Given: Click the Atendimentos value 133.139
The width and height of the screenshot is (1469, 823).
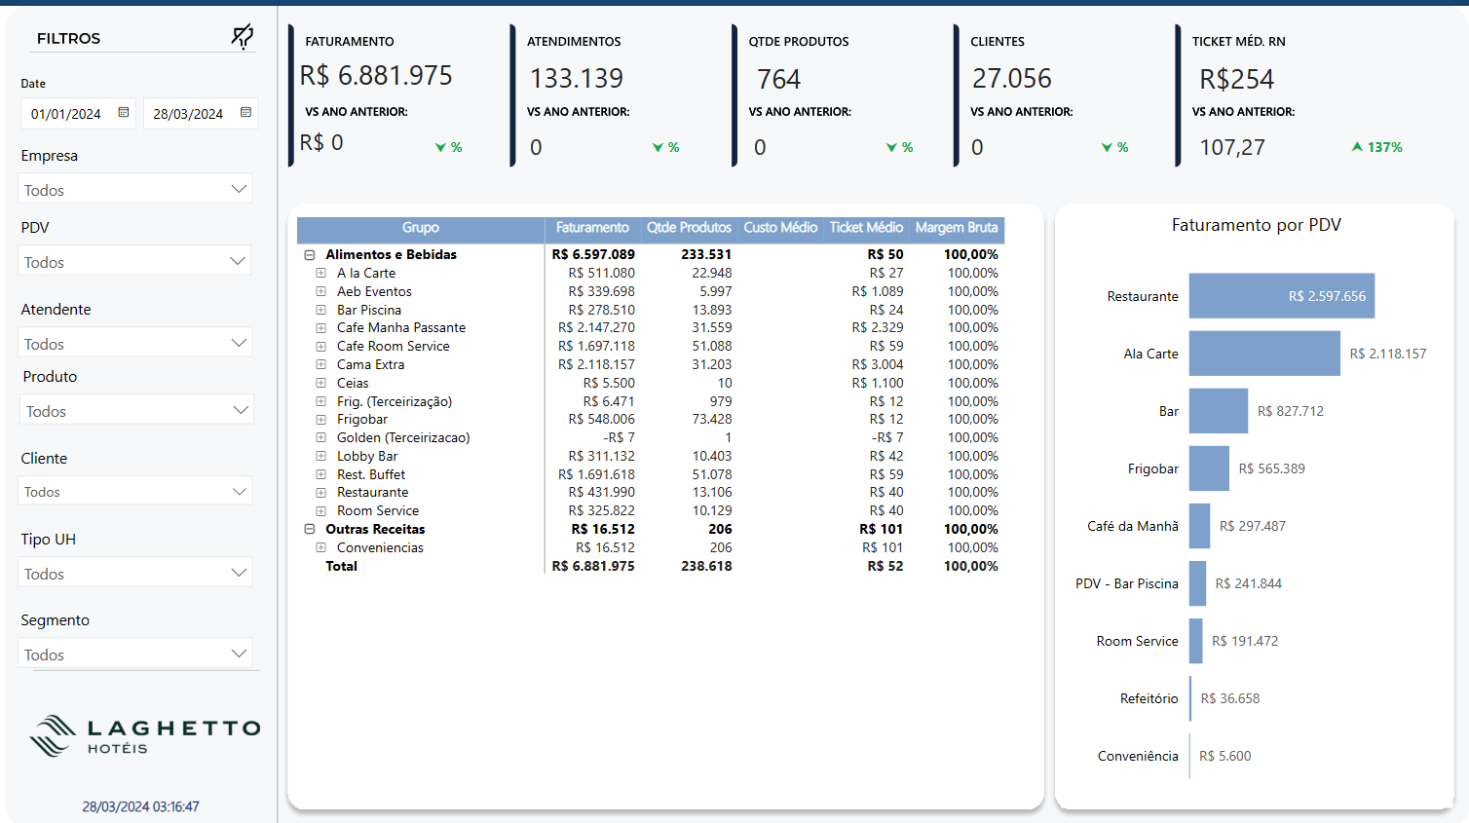Looking at the screenshot, I should pyautogui.click(x=577, y=78).
